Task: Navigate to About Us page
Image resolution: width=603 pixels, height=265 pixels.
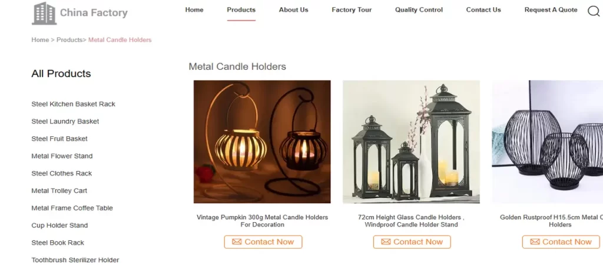Action: pyautogui.click(x=293, y=10)
